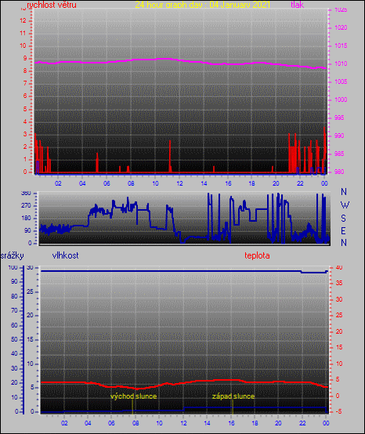Click hour 22 on bottom graph axis

[x=302, y=423]
